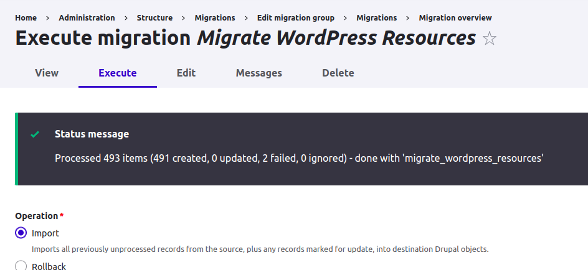Viewport: 588px width, 270px height.
Task: Open Structure breadcrumb link
Action: [x=154, y=17]
